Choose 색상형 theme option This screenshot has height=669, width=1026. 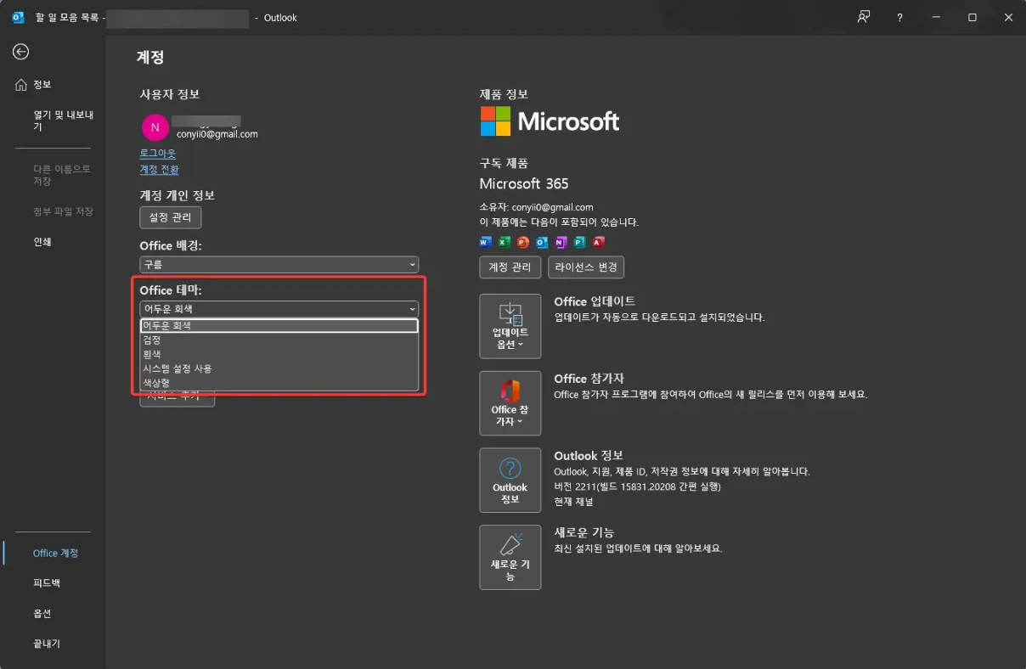(156, 383)
